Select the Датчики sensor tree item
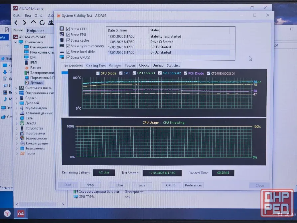Screen dimensions: 297x223 tap(37, 83)
